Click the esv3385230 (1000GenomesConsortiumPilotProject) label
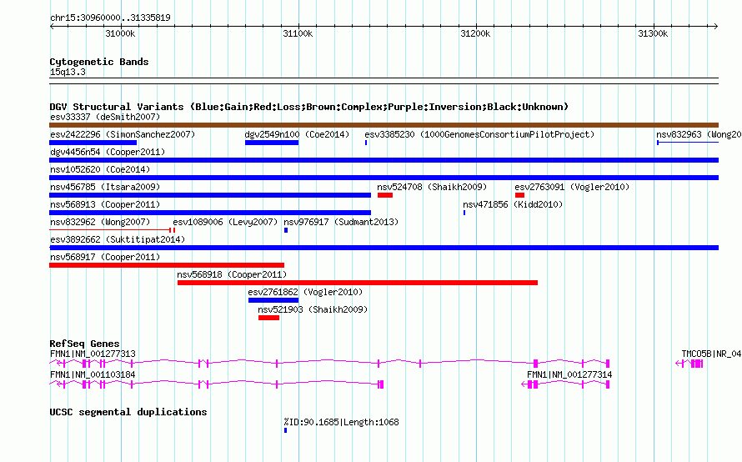 click(479, 134)
